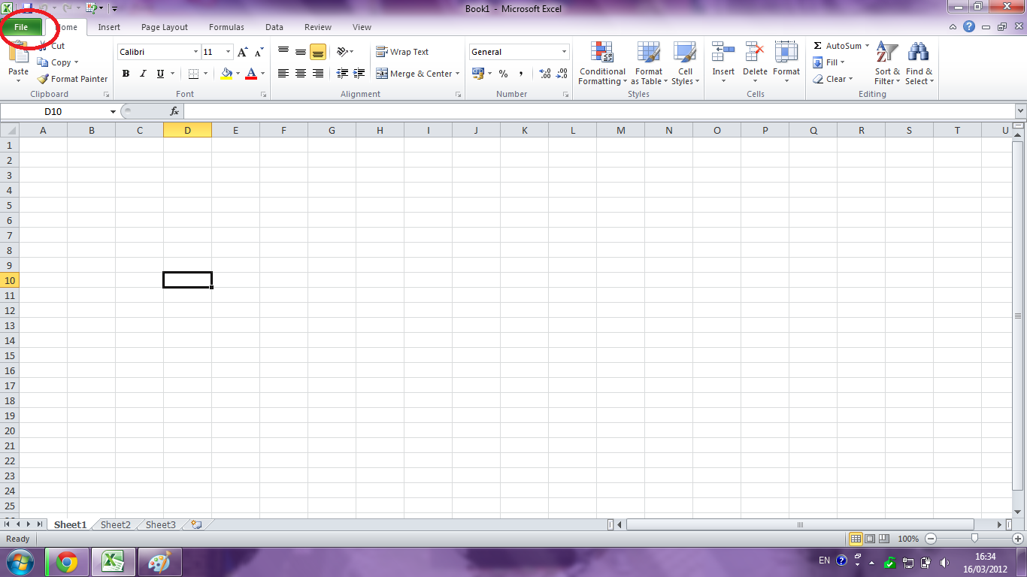Open the Data tab
Screen dimensions: 1027x577
pyautogui.click(x=274, y=27)
